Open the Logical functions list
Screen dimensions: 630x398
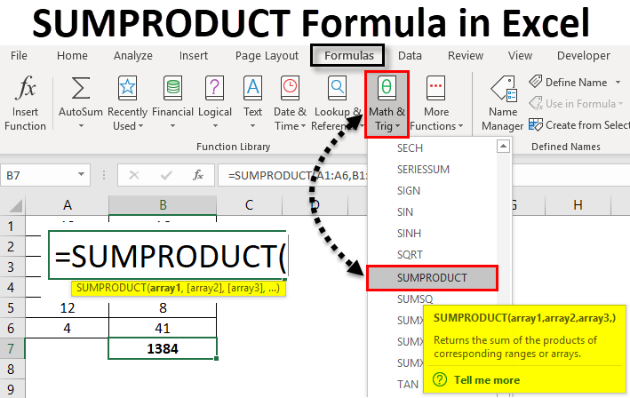tap(215, 104)
